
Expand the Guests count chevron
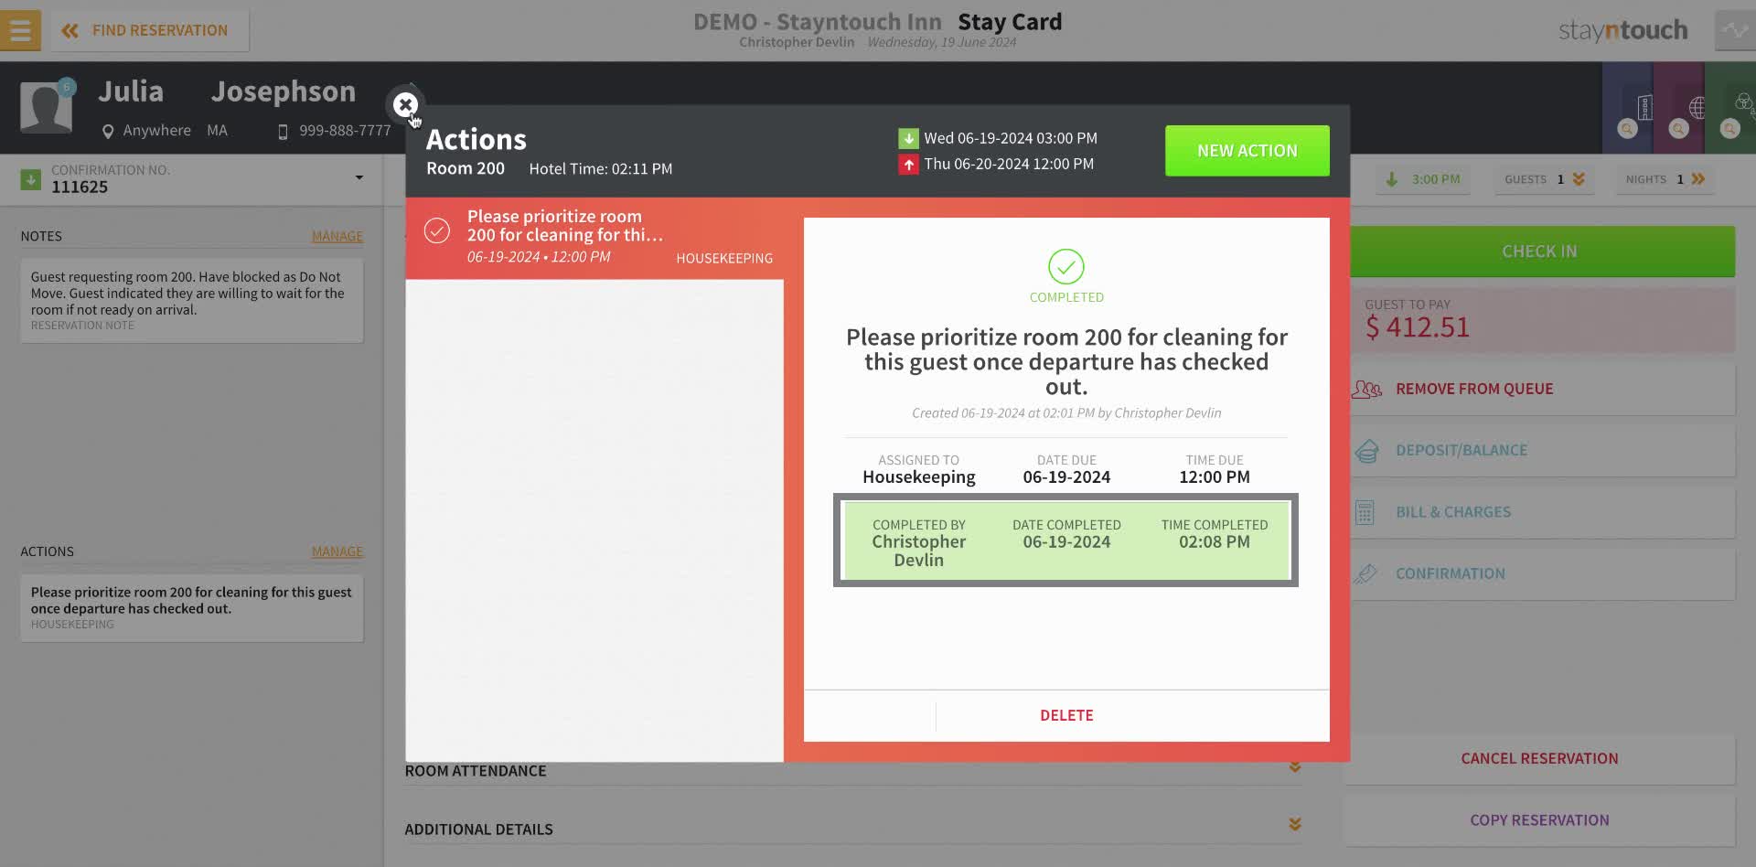1579,179
